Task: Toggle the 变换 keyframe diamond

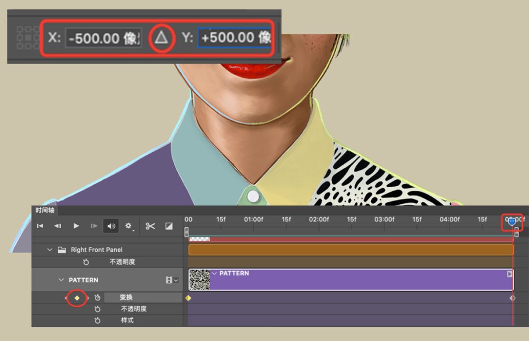Action: [x=77, y=298]
